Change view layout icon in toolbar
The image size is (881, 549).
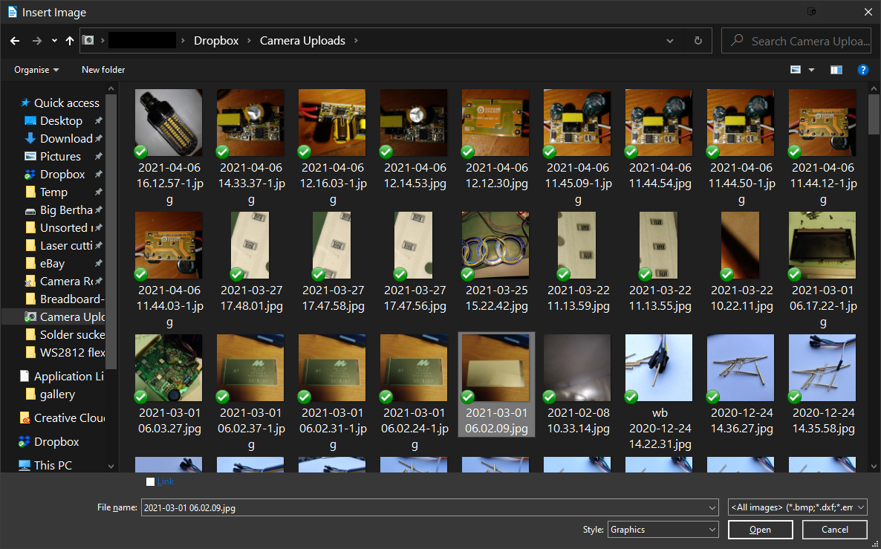pyautogui.click(x=796, y=70)
